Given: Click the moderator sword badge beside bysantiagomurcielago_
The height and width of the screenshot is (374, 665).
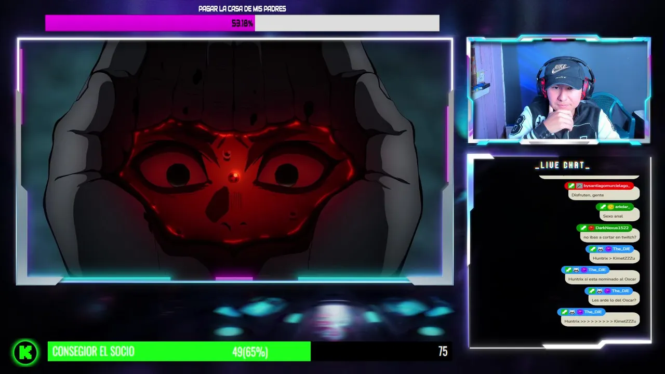Looking at the screenshot, I should [571, 186].
